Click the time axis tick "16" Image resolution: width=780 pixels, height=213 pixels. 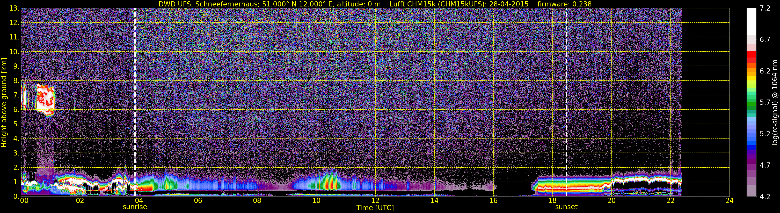[493, 201]
